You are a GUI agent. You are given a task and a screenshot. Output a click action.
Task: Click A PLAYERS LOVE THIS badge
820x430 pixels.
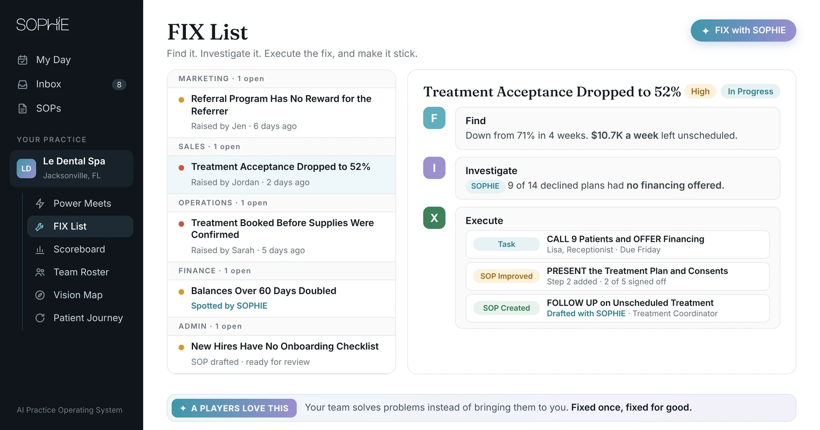coord(234,408)
